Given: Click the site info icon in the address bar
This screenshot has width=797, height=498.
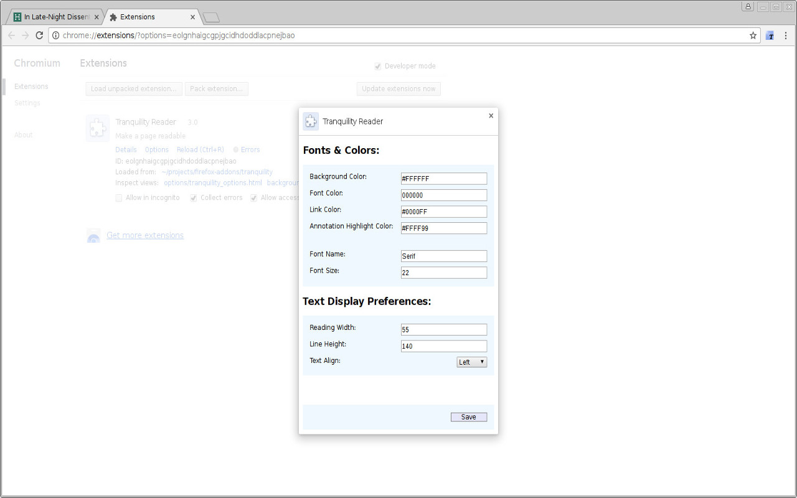Looking at the screenshot, I should point(55,35).
